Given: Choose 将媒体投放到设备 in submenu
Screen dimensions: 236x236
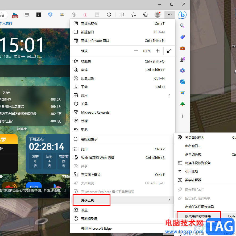Looking at the screenshot, I should (205, 163).
